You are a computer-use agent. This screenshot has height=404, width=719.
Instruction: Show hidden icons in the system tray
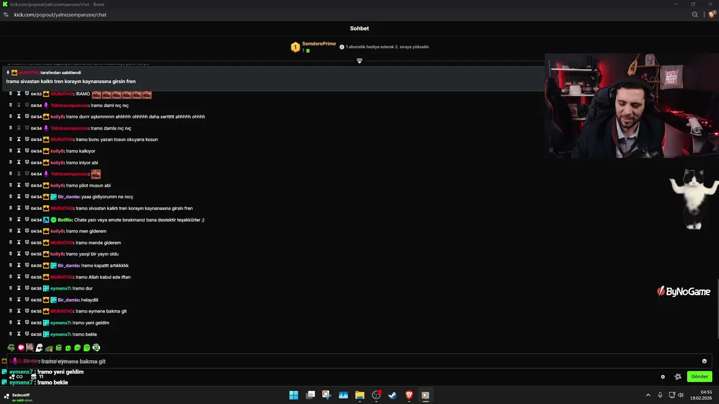(648, 395)
